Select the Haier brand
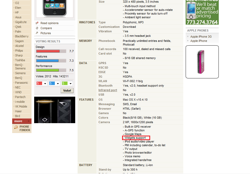 coord(18,111)
